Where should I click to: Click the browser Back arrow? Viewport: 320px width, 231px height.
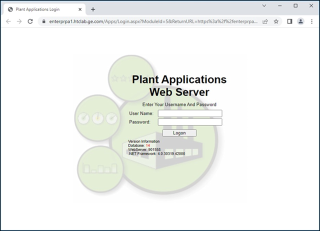[8, 21]
